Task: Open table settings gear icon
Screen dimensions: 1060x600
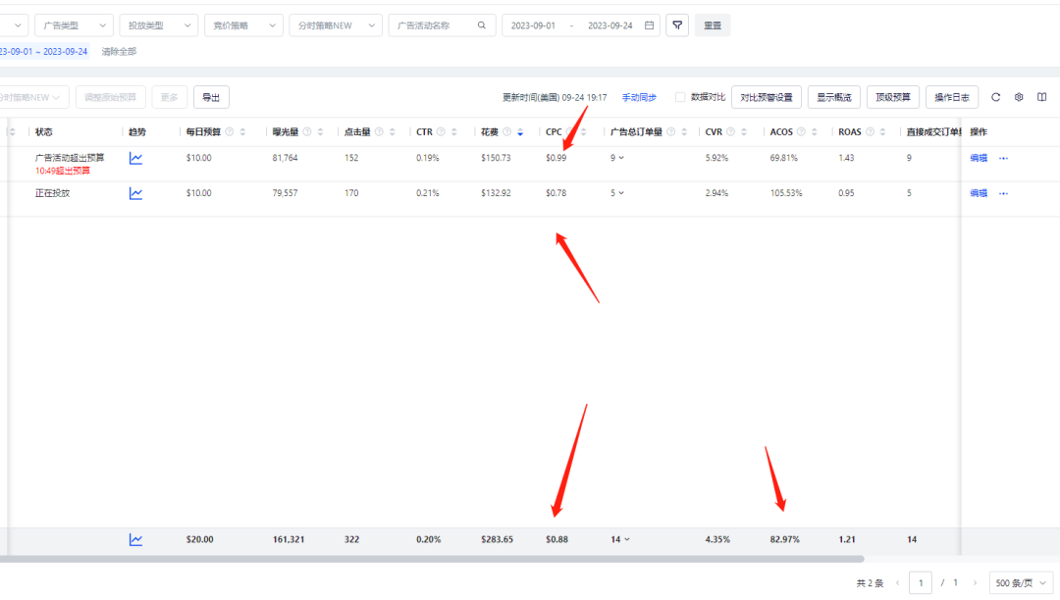Action: (x=1019, y=97)
